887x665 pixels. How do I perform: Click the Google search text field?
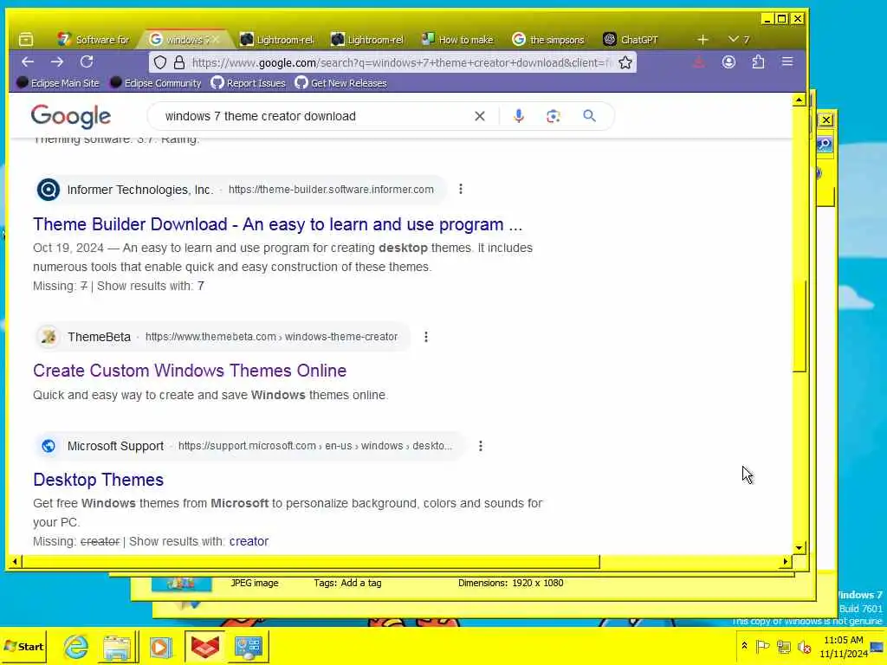pyautogui.click(x=314, y=116)
